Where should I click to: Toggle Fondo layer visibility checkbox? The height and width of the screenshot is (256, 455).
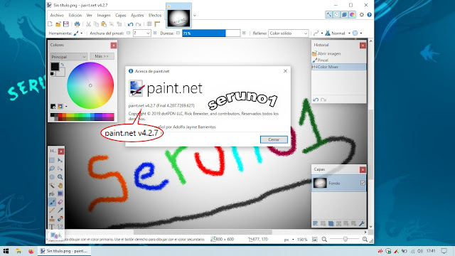363,183
